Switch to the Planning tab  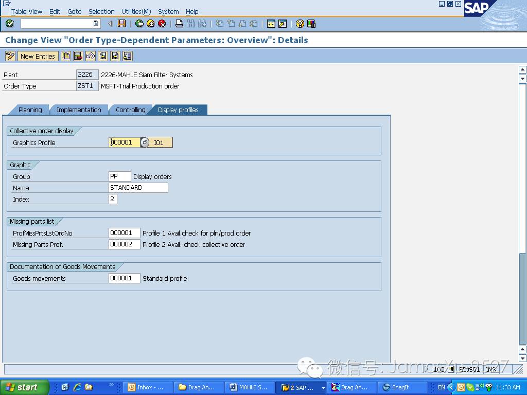click(x=29, y=110)
